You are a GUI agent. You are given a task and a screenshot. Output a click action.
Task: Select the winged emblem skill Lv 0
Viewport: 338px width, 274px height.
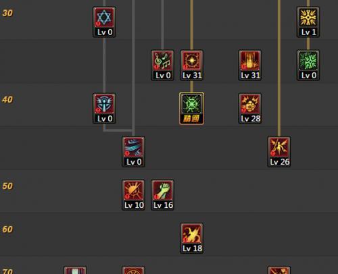click(104, 109)
